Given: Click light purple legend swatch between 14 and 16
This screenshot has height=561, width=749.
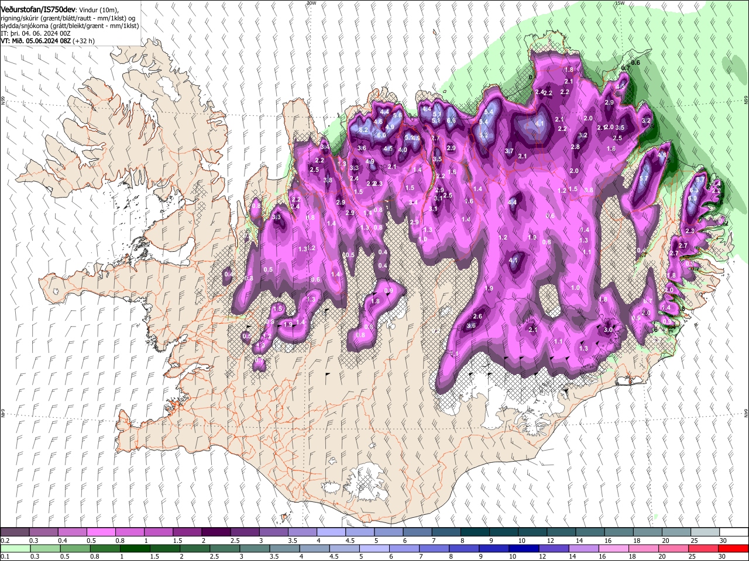Looking at the screenshot, I should [583, 548].
